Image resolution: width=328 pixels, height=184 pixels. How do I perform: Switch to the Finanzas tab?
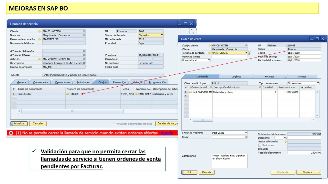[269, 76]
